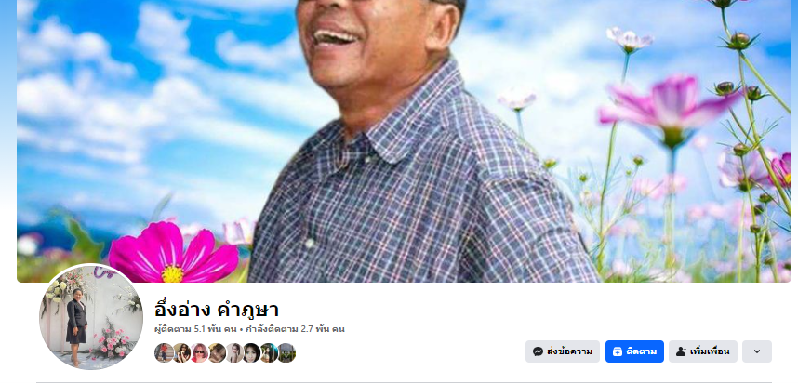Click the follow icon on ติดตาม button
Screen dimensions: 798x384
(618, 351)
